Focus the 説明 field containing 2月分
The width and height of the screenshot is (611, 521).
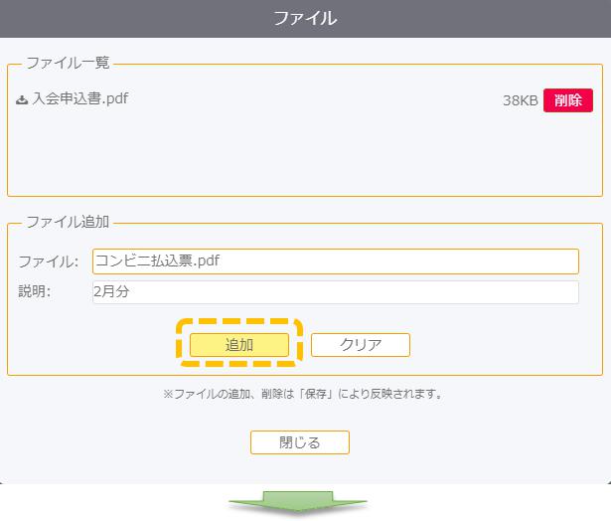336,292
